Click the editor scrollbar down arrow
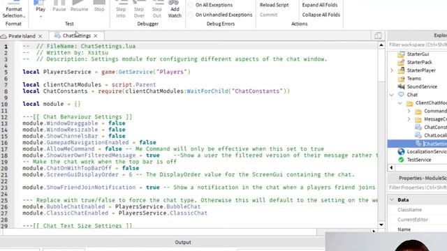Viewport: 447px width, 251px height. click(381, 225)
